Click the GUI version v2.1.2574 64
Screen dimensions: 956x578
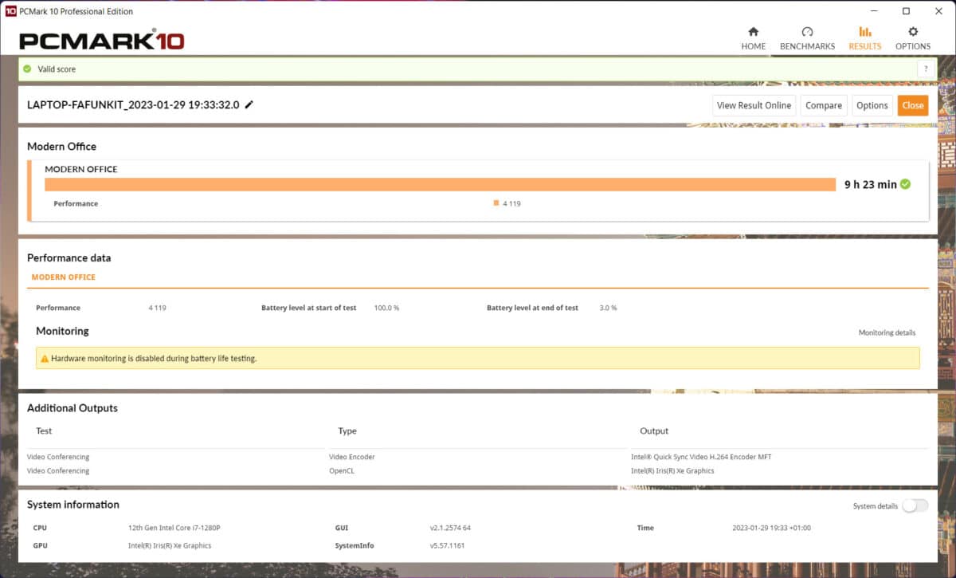(x=450, y=528)
